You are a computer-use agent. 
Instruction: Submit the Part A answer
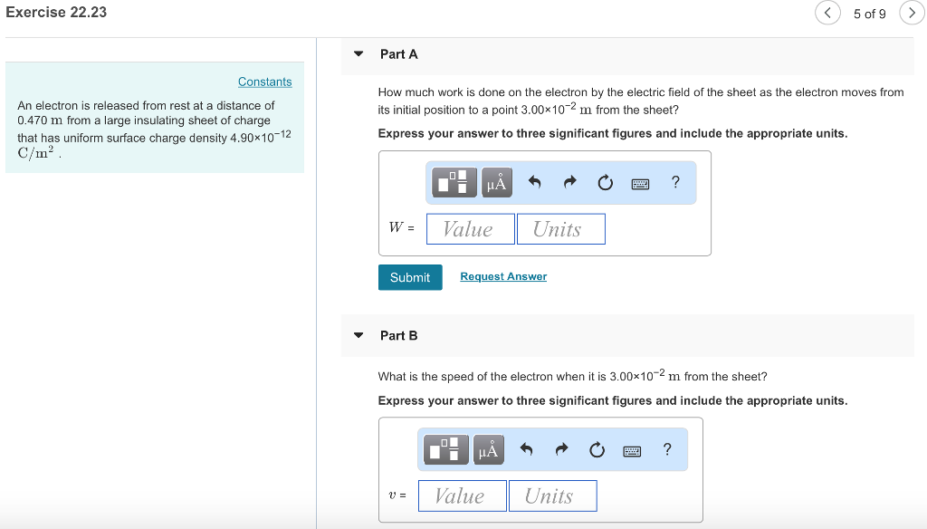click(x=410, y=277)
